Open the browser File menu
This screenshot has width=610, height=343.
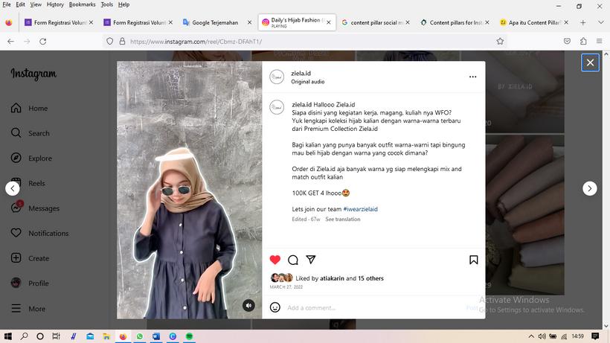(7, 4)
